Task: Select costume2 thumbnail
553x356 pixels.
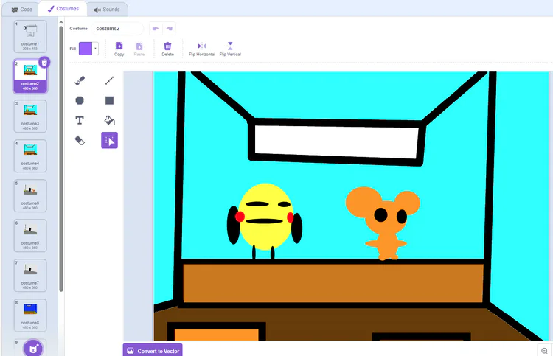Action: [30, 77]
